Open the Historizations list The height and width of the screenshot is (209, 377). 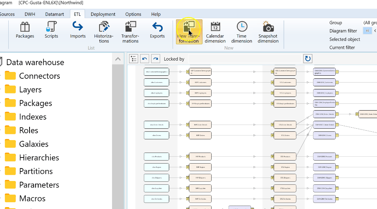point(104,32)
